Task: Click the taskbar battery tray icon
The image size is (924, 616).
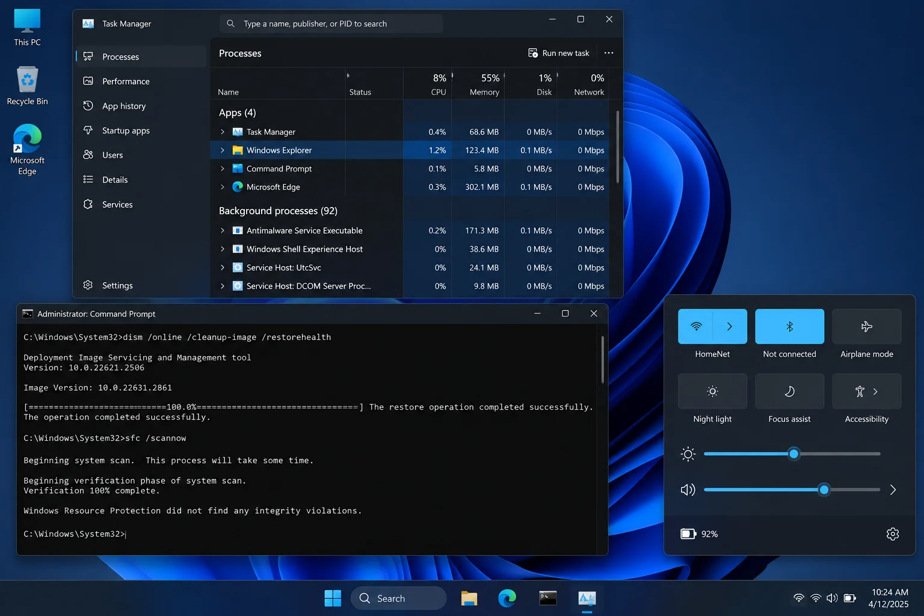Action: [x=850, y=598]
